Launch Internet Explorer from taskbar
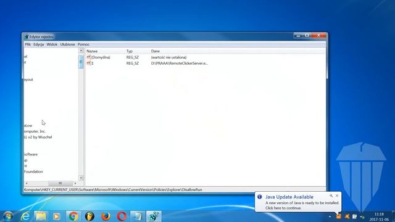 click(x=25, y=216)
